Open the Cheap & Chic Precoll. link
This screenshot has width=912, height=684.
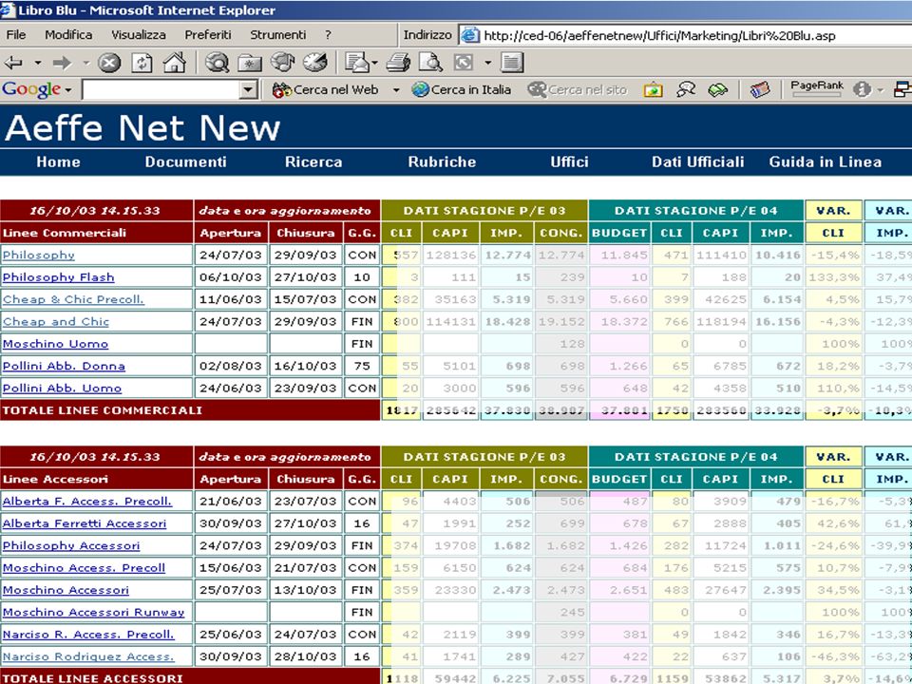(x=73, y=299)
